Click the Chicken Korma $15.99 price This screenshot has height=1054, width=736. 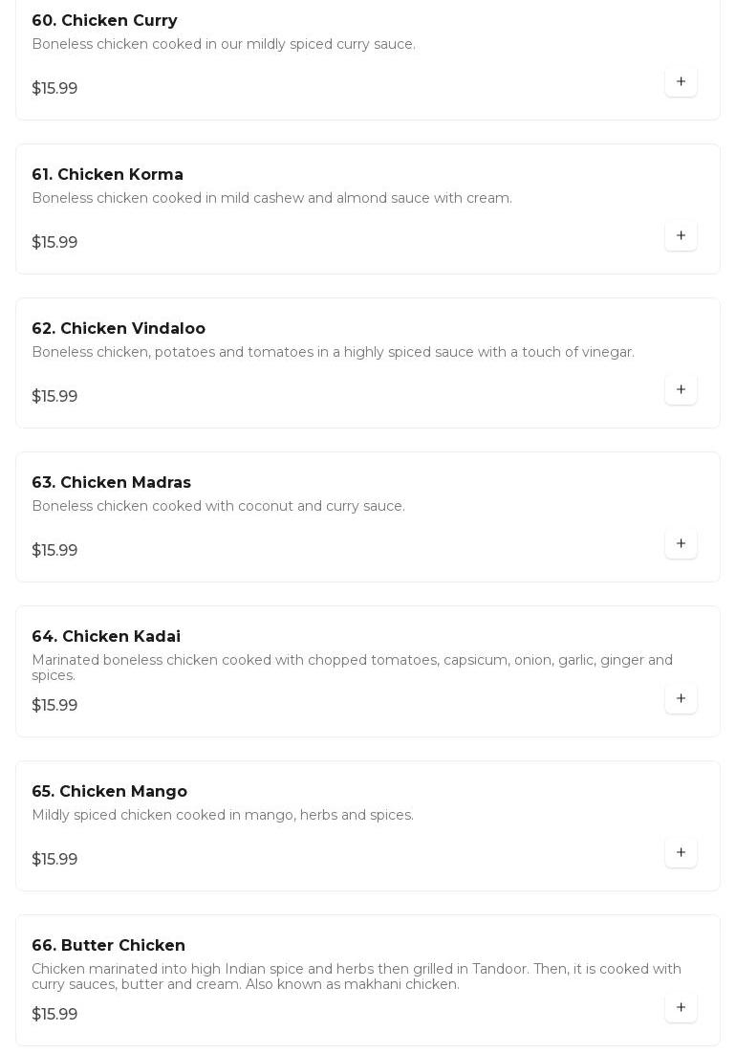[54, 242]
